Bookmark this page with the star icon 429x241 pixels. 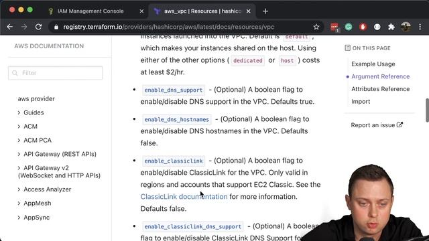316,27
